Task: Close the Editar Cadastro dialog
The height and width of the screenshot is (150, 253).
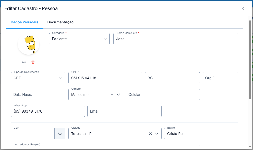Action: (243, 8)
